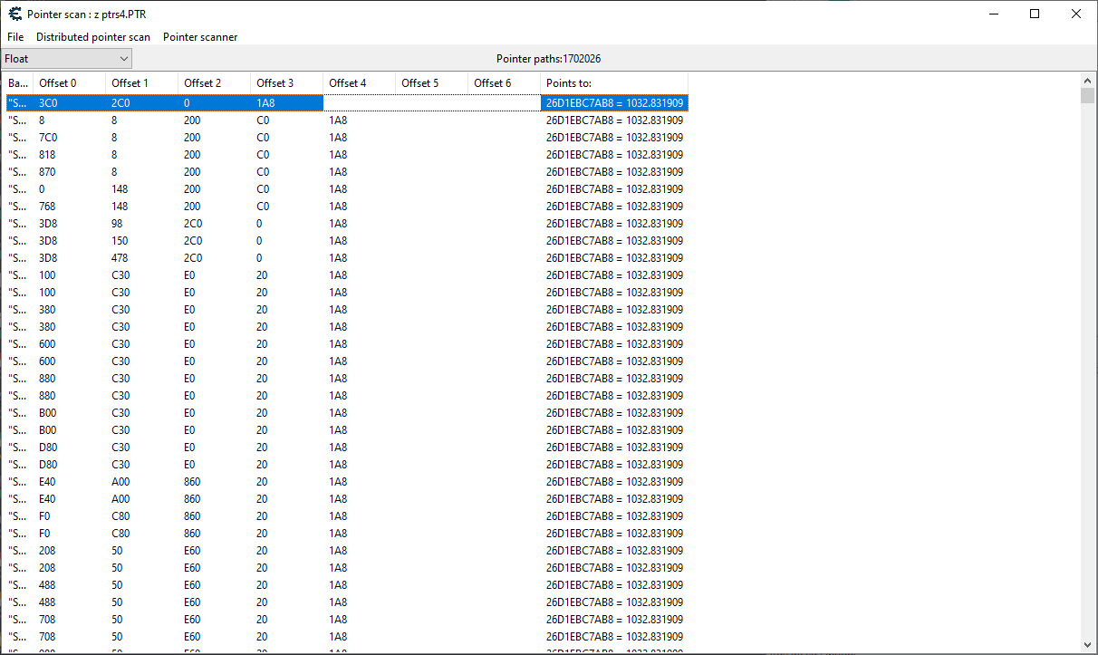Select the row with offset 7C0

click(x=272, y=138)
